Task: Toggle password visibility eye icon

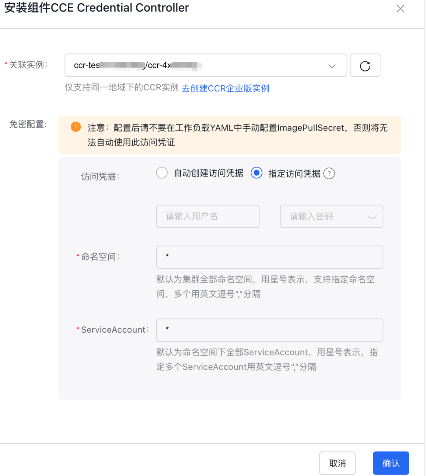Action: click(x=372, y=217)
